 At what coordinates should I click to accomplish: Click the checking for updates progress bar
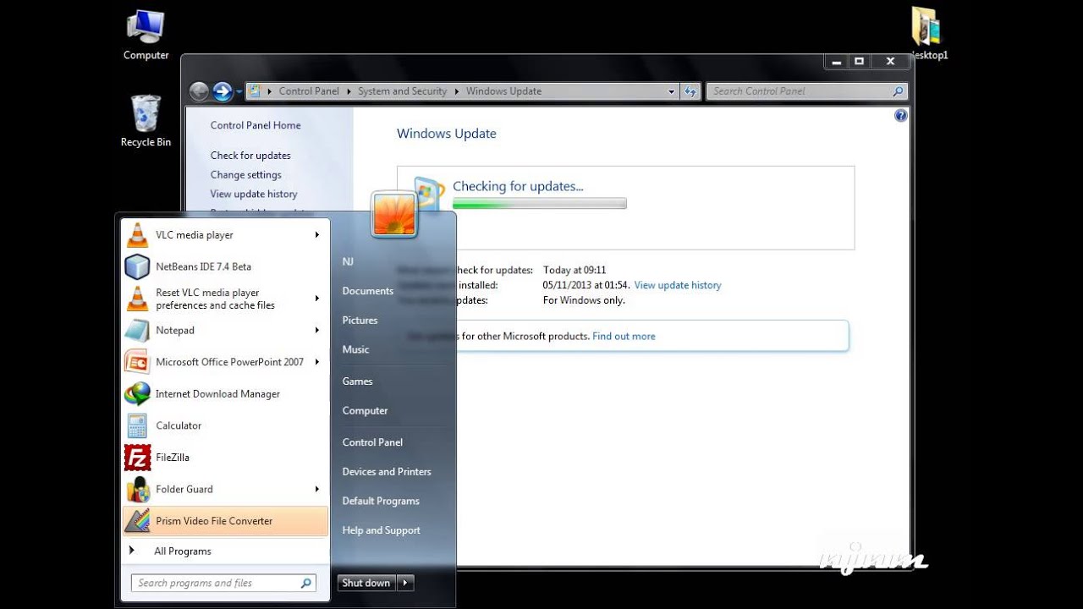[x=540, y=204]
